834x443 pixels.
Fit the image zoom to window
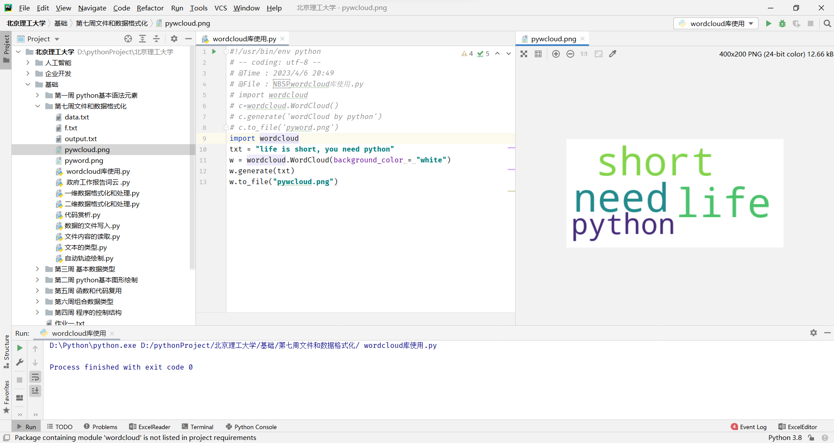pos(599,54)
